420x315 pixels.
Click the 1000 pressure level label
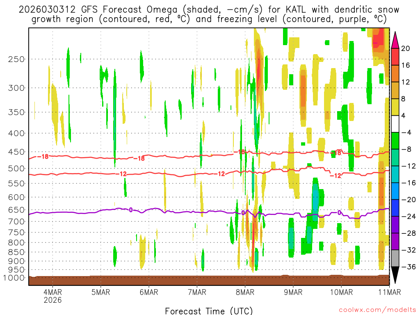coord(14,278)
